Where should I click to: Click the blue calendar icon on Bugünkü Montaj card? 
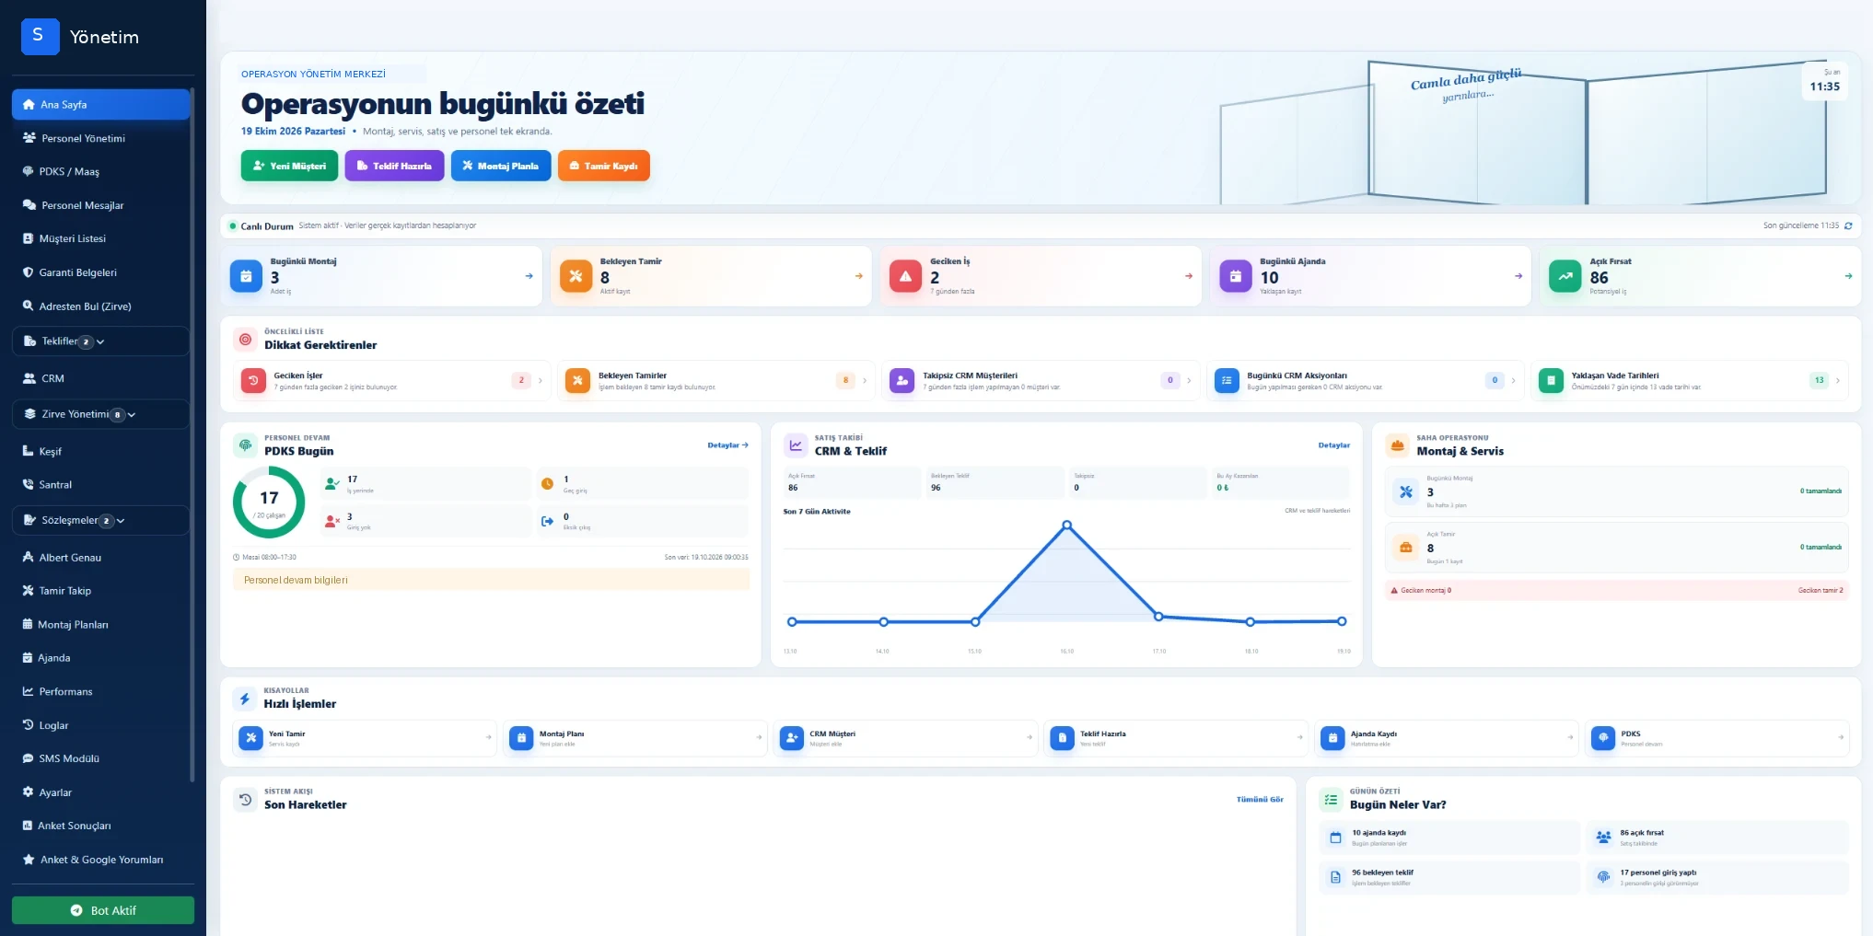246,276
